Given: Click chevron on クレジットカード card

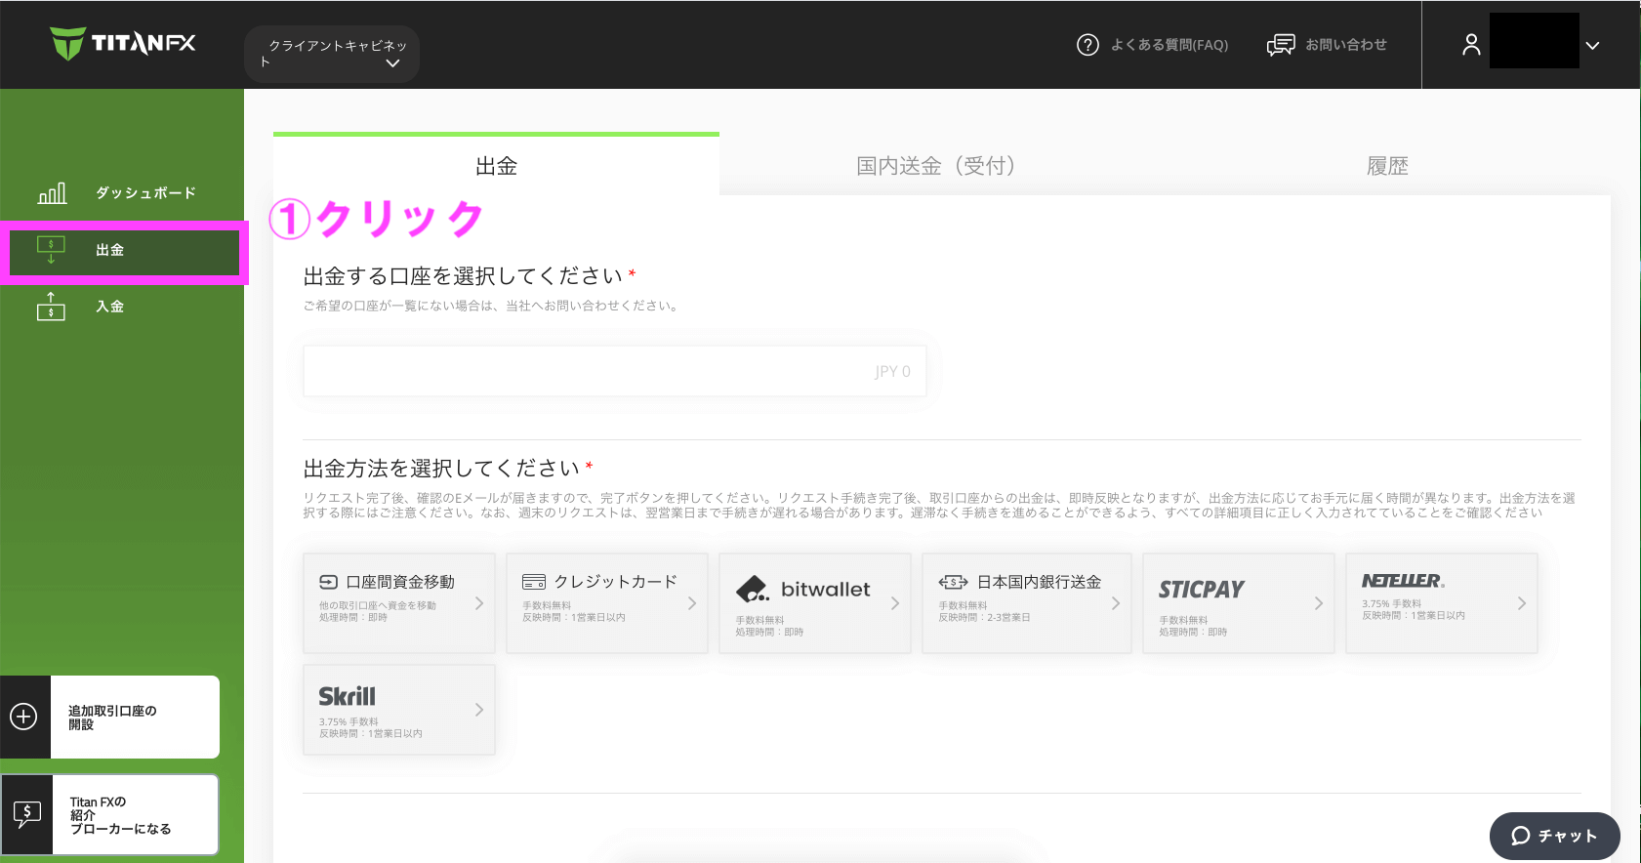Looking at the screenshot, I should pyautogui.click(x=692, y=603).
